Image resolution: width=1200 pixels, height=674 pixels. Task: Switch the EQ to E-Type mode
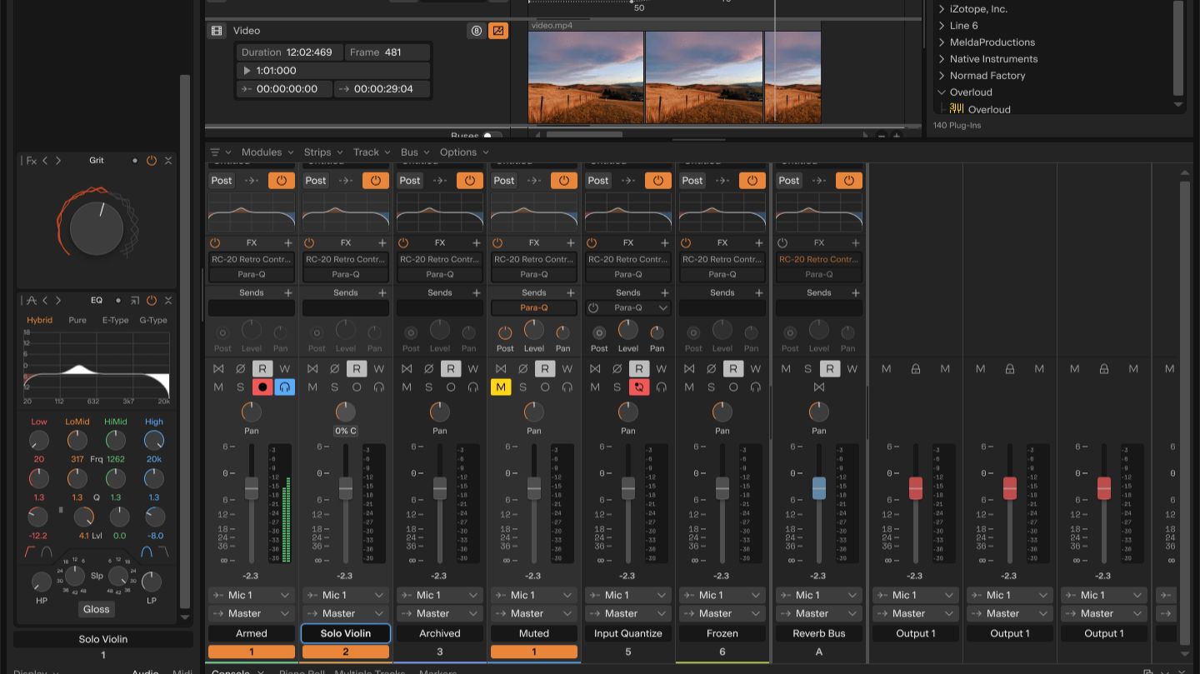click(x=115, y=320)
